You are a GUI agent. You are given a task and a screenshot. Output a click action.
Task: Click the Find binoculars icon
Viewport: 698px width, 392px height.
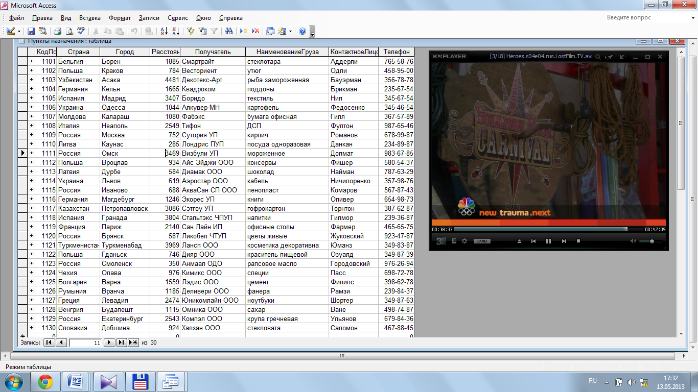(229, 31)
